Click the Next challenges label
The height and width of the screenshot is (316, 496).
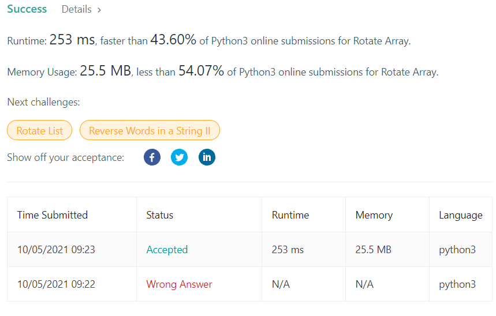coord(43,102)
